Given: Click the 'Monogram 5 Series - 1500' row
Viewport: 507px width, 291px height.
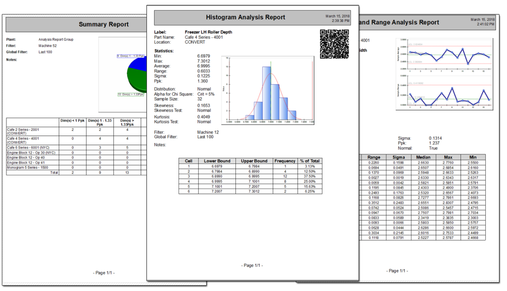Looking at the screenshot, I should point(76,168).
